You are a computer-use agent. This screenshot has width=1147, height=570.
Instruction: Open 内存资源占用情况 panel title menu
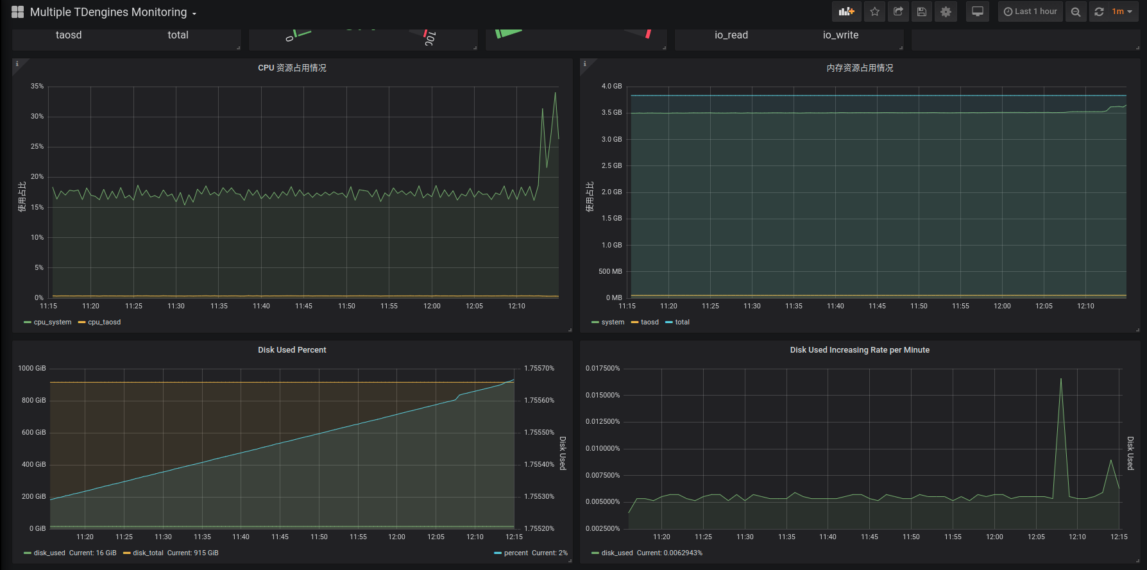[860, 68]
